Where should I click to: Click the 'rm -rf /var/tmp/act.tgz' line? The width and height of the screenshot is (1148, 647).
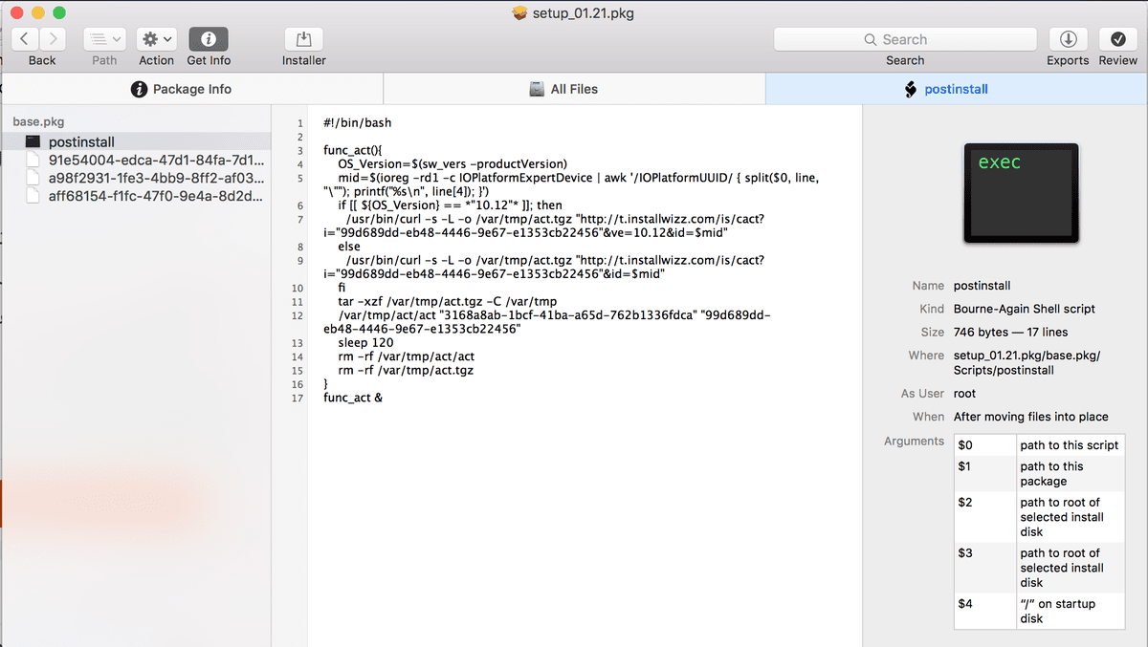coord(406,370)
